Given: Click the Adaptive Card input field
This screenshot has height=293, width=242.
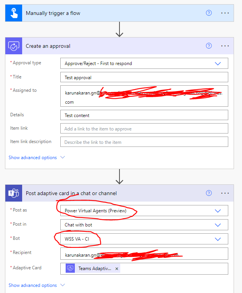Looking at the screenshot, I should [x=144, y=269].
